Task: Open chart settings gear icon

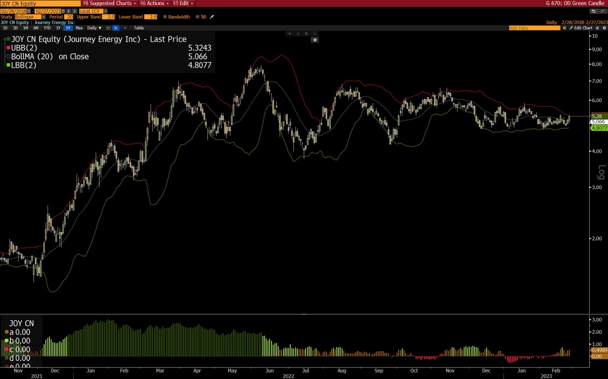Action: point(604,28)
